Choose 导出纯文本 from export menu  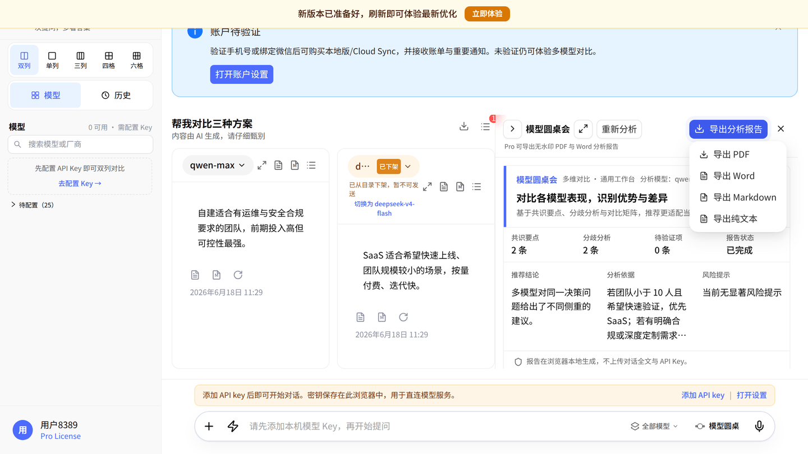(737, 219)
